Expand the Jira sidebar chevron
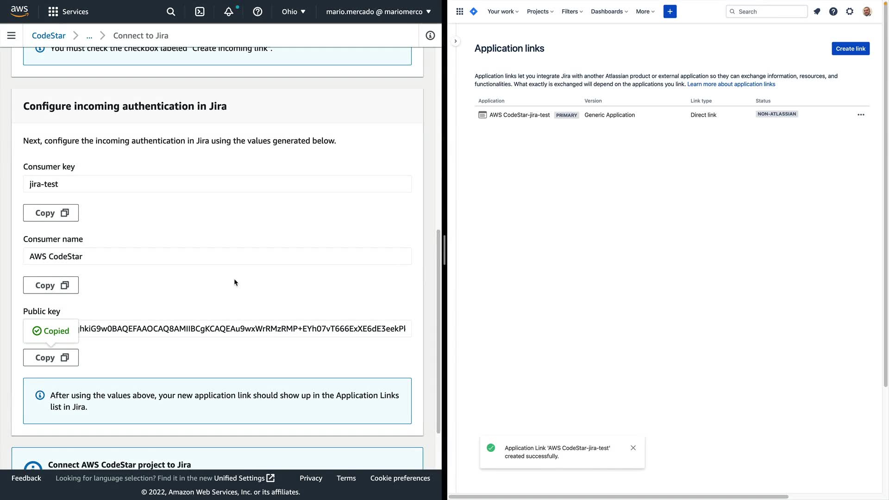 tap(456, 41)
